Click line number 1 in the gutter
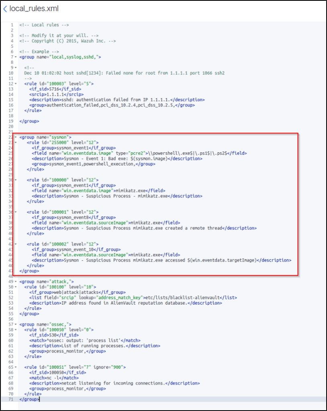The width and height of the screenshot is (327, 411). click(x=12, y=25)
